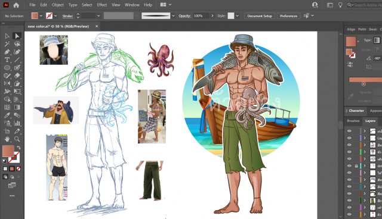
Task: Toggle visibility of the bright green-strip layer
Action: (349, 152)
